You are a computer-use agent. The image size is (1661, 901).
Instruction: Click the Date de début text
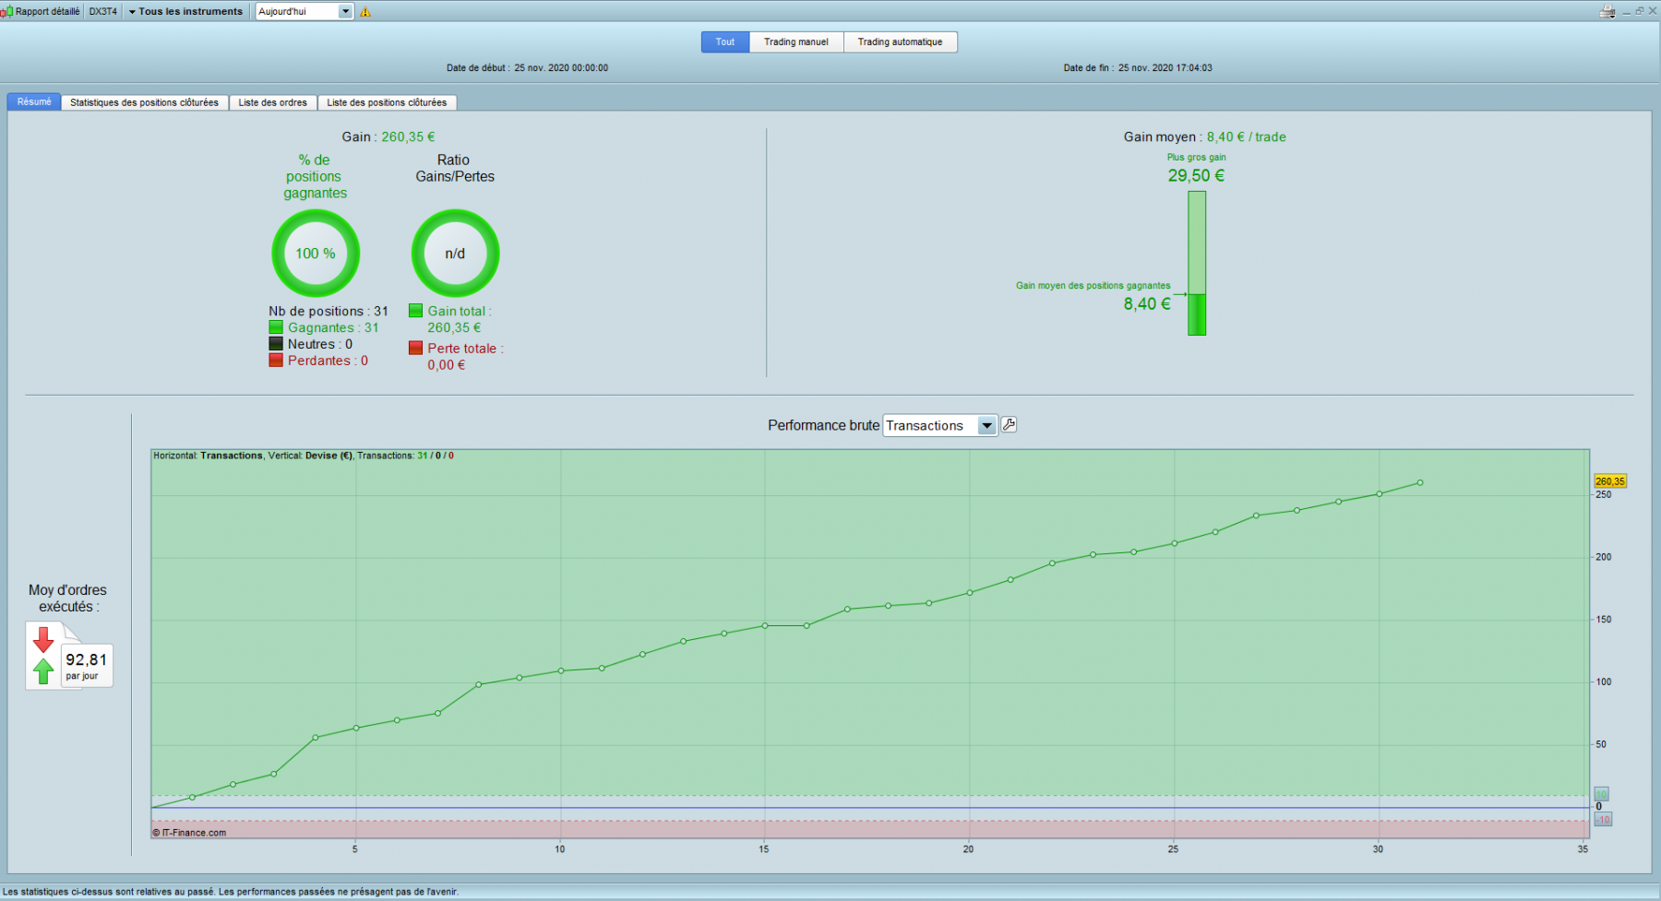pyautogui.click(x=527, y=67)
